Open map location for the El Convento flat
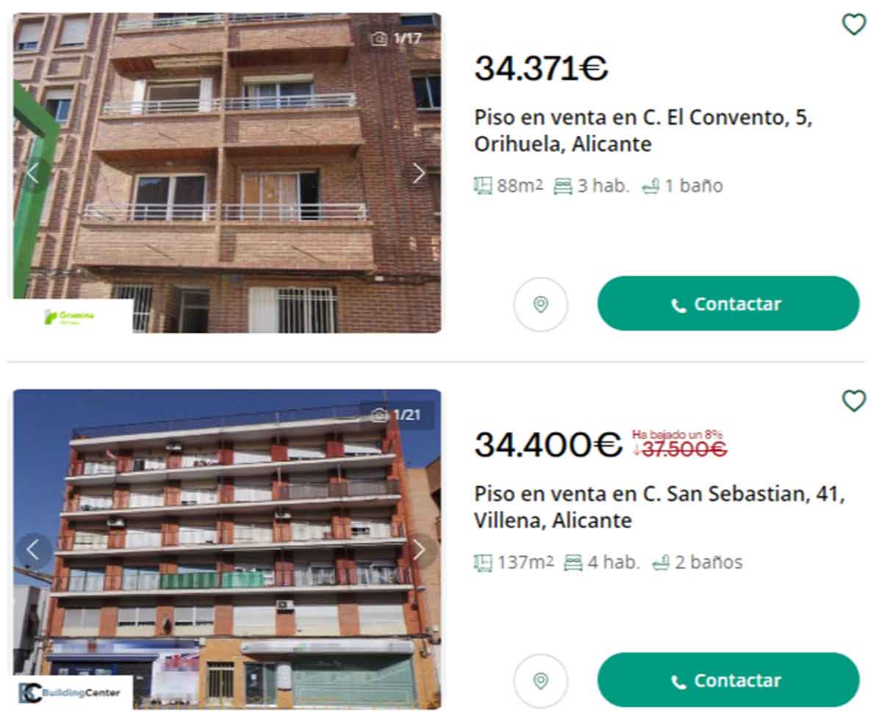Screen dimensions: 882x711 (541, 304)
